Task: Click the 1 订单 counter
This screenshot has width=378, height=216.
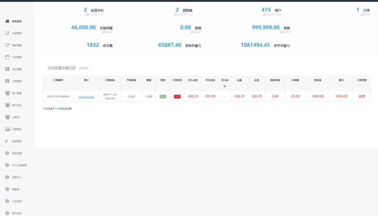Action: (x=363, y=11)
